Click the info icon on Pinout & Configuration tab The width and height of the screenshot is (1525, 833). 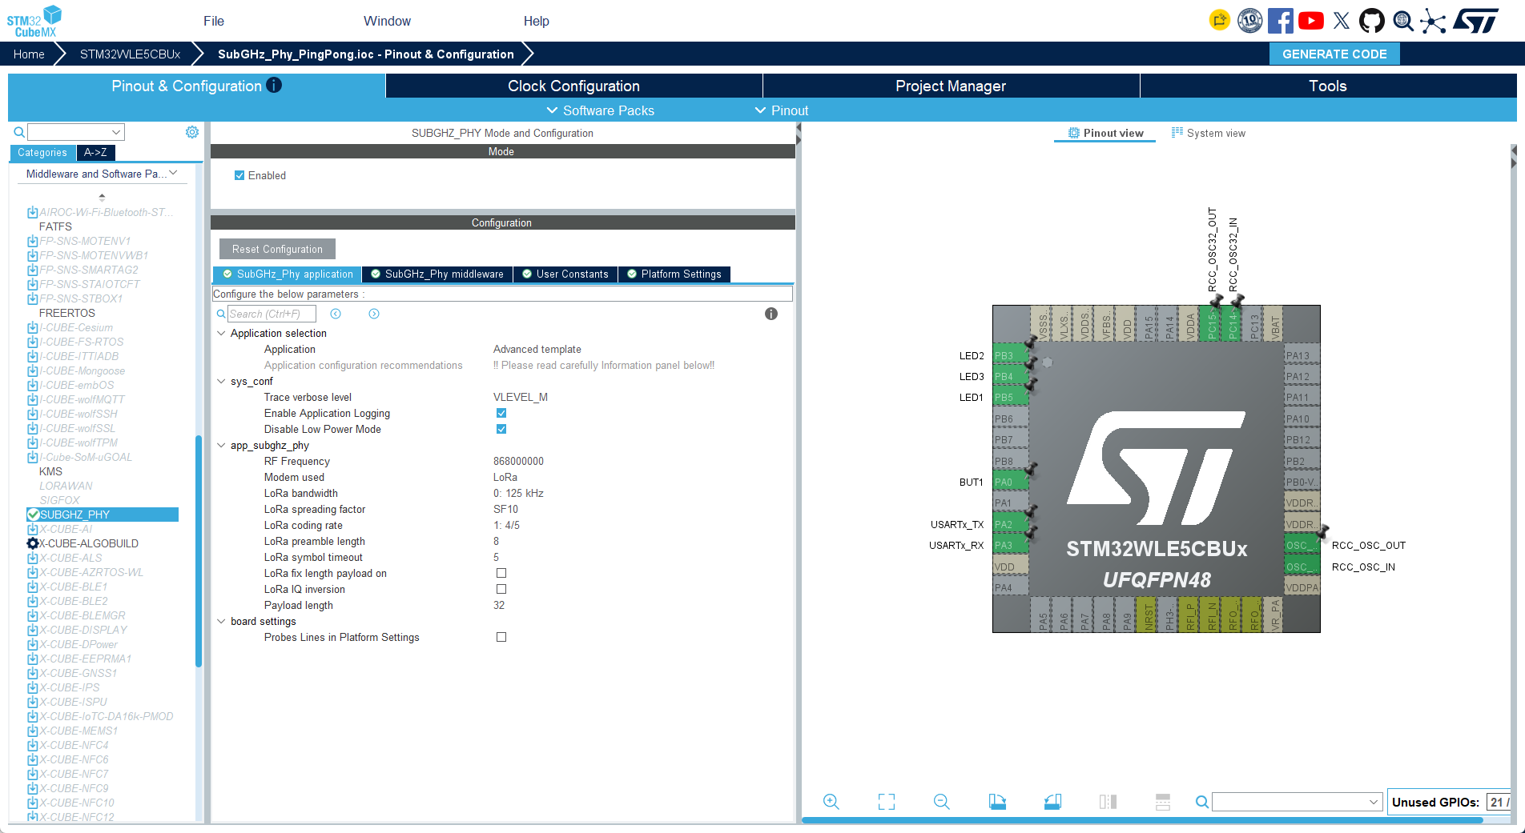(x=274, y=85)
